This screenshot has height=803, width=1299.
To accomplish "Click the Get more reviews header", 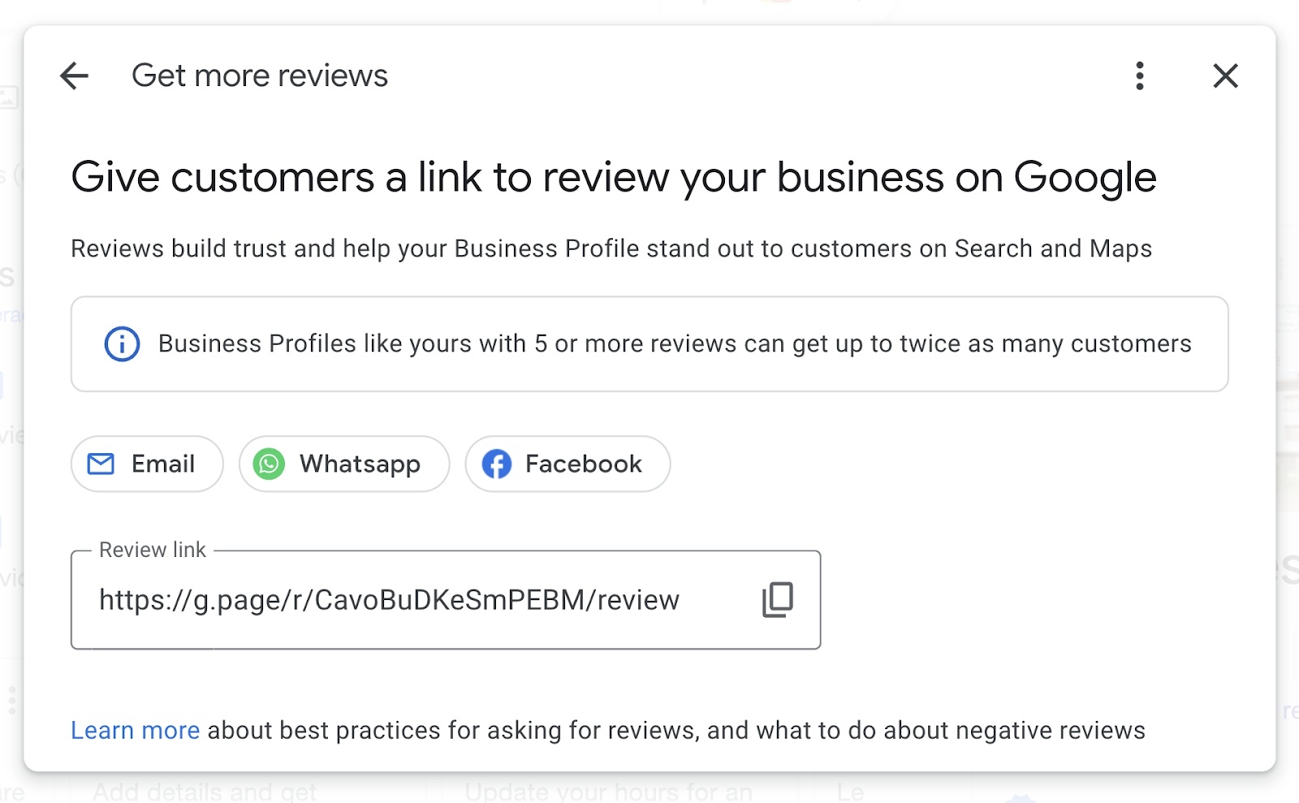I will click(x=260, y=75).
